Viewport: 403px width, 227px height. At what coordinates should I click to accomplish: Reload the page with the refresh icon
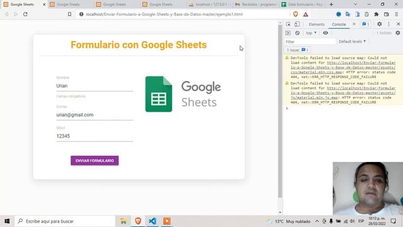(25, 14)
